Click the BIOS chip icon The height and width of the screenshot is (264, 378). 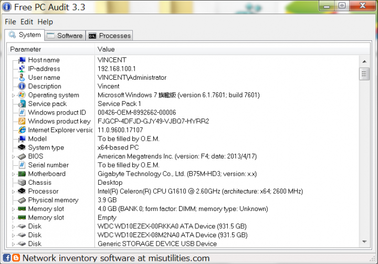pos(22,156)
